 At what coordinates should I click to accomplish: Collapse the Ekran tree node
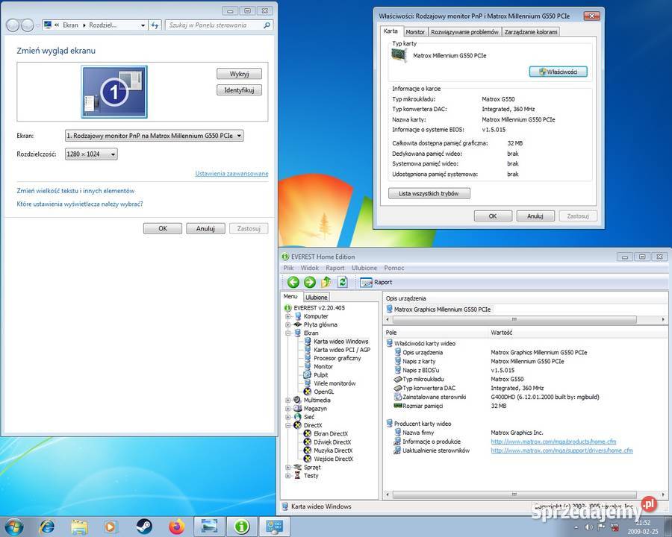coord(288,333)
